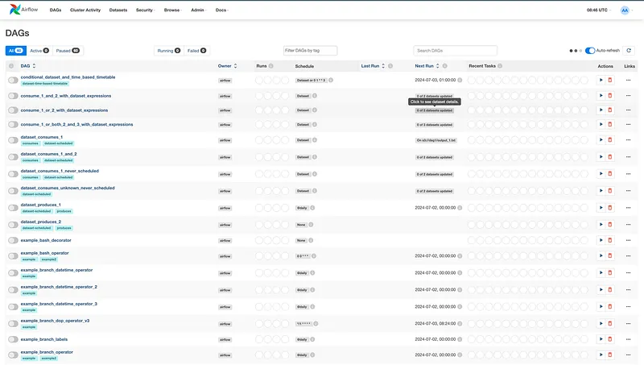Delete dataset_consumes_1_and_2 DAG trash icon

coord(610,157)
